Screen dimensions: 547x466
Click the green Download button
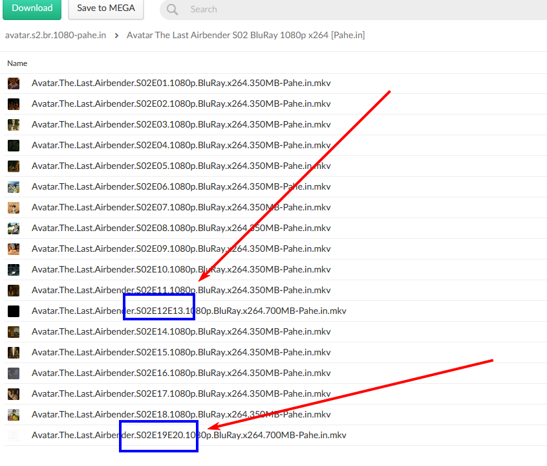point(32,8)
